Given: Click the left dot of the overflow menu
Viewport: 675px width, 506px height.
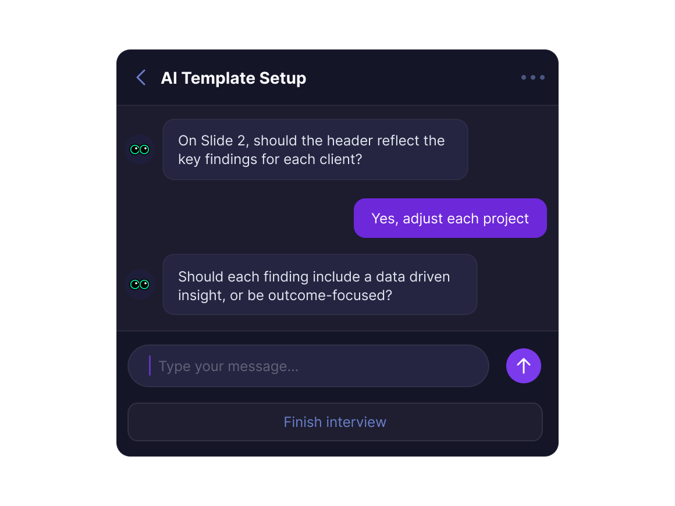Looking at the screenshot, I should [x=523, y=77].
